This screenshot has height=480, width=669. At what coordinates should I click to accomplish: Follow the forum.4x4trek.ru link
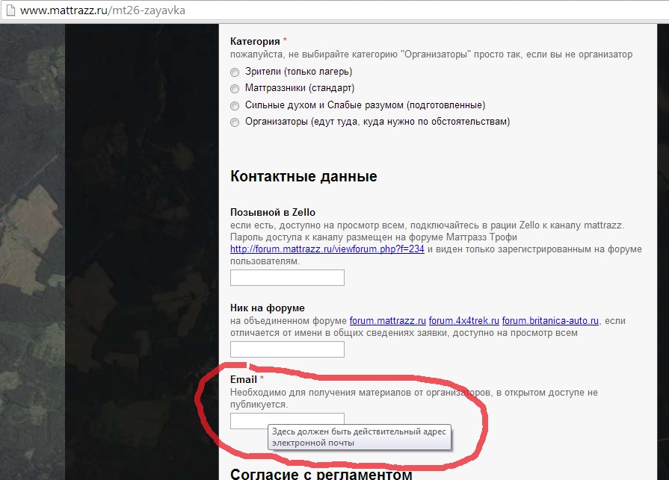click(x=463, y=321)
